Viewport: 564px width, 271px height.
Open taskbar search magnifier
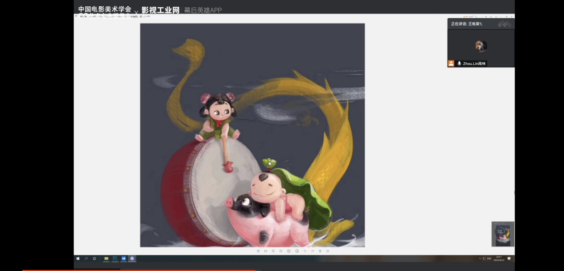click(86, 258)
